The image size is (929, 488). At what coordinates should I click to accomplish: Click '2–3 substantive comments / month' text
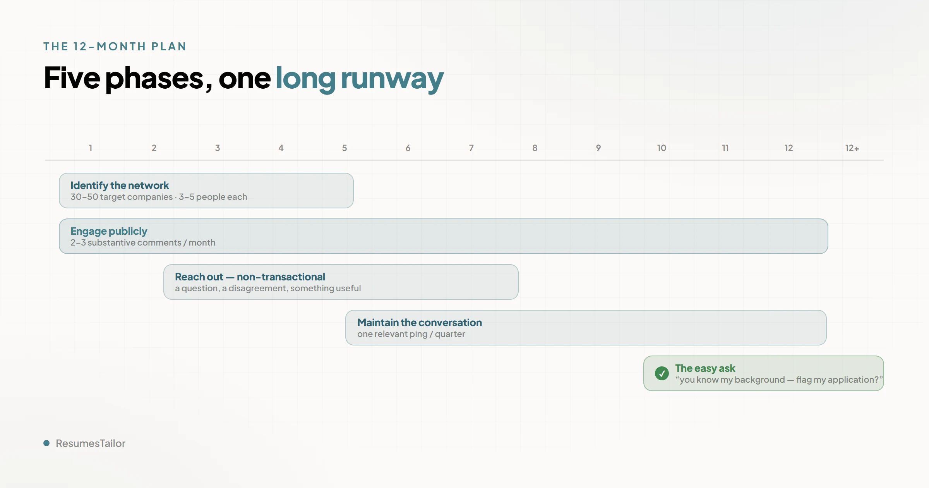pos(143,242)
